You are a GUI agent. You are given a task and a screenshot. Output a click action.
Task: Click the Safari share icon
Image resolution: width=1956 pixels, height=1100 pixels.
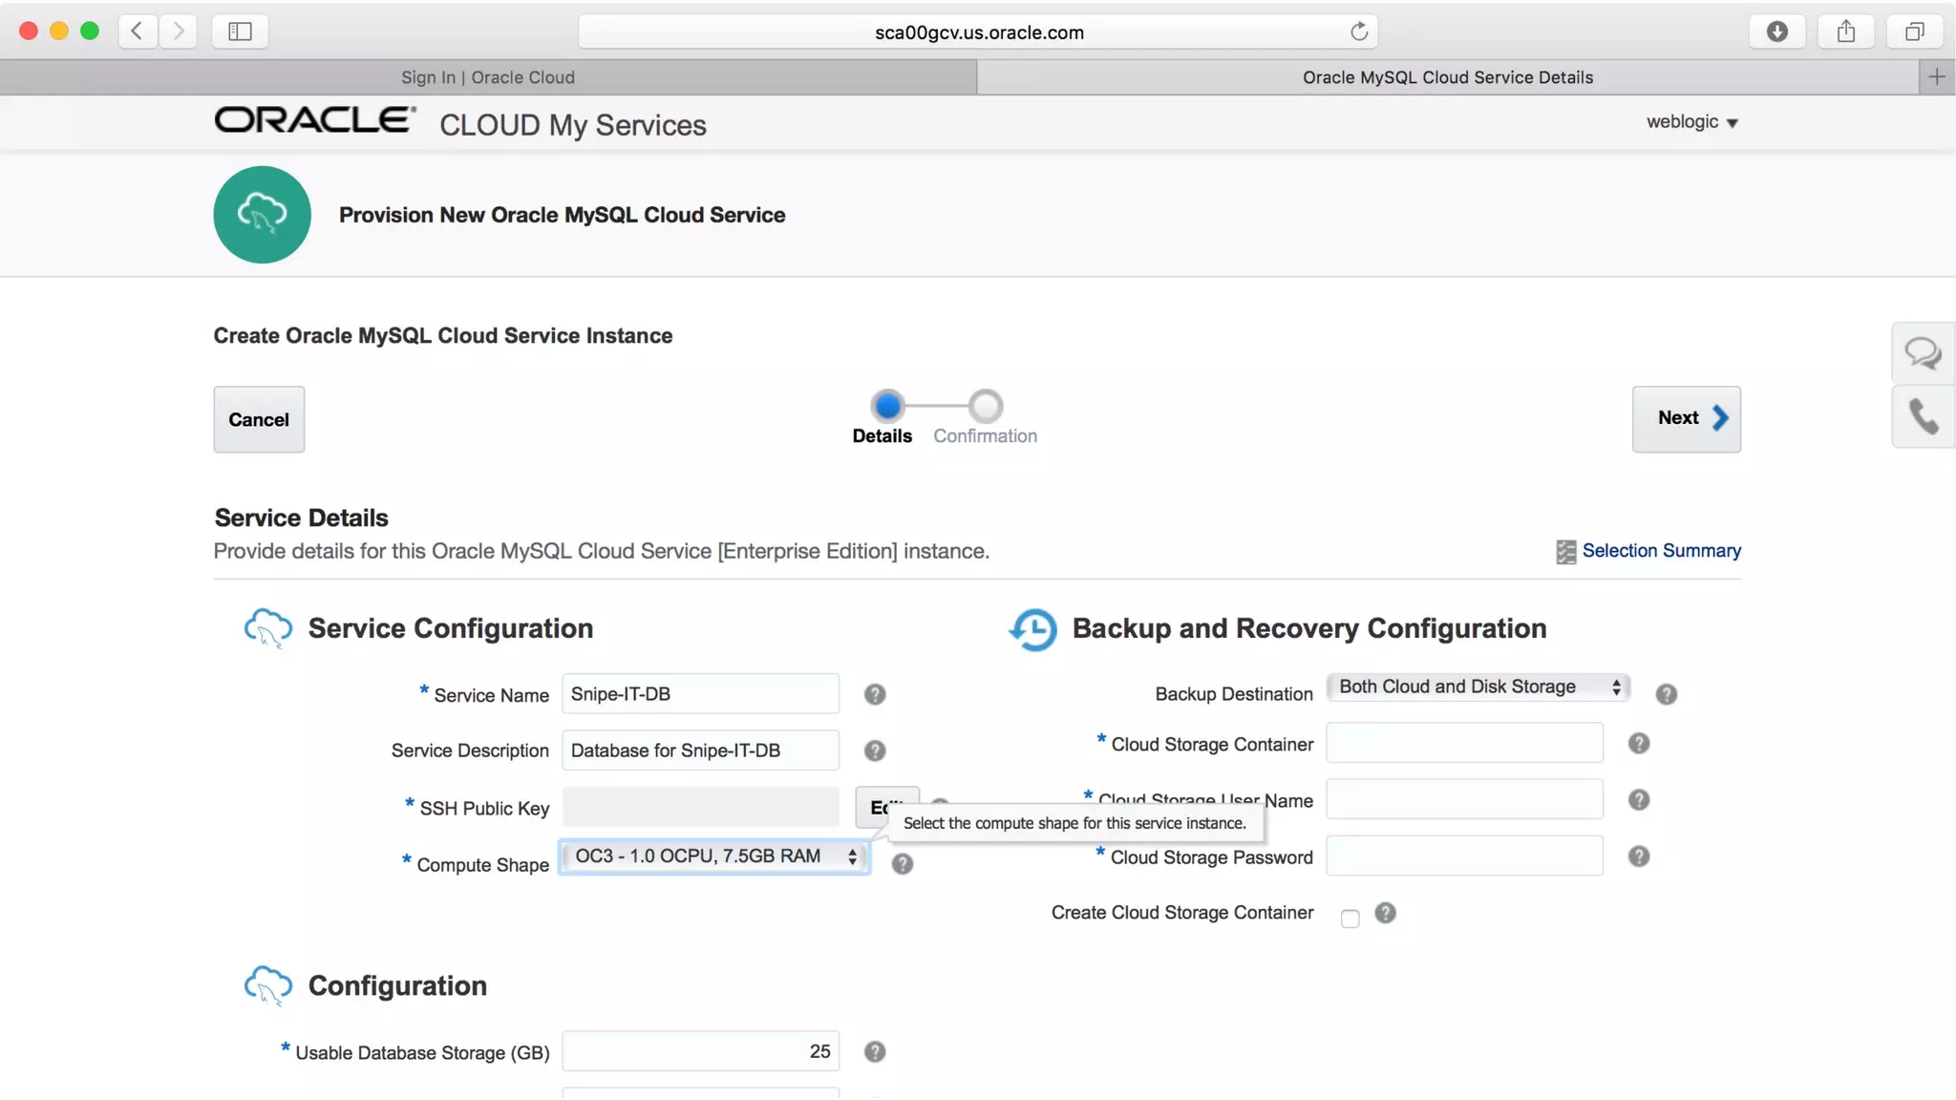1845,32
